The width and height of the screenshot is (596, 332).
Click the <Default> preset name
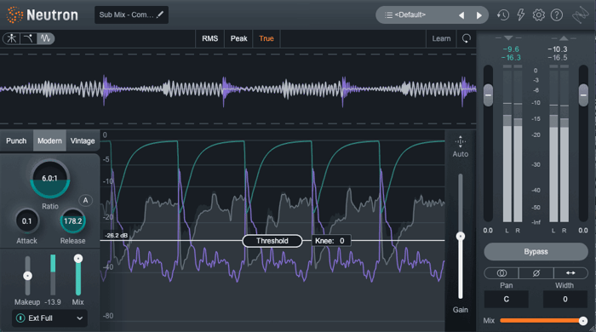pos(410,14)
